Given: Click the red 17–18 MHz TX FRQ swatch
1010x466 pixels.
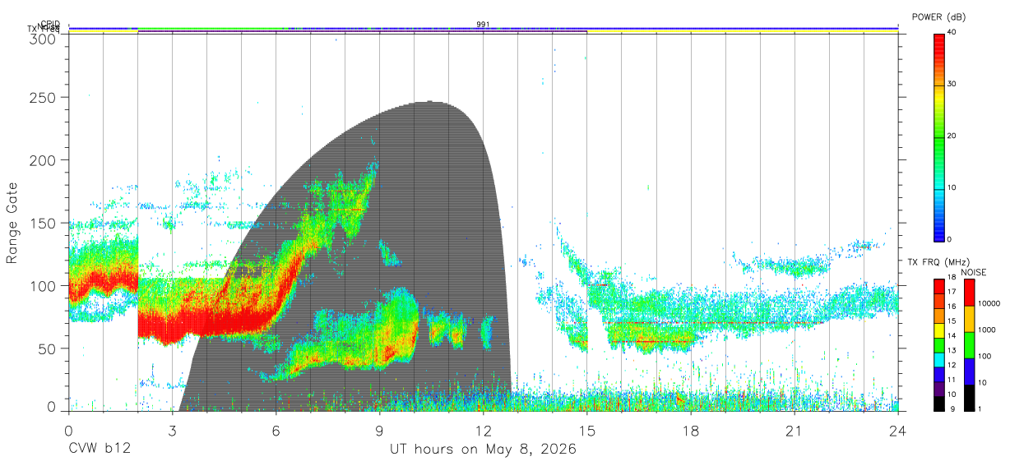Looking at the screenshot, I should (x=938, y=287).
